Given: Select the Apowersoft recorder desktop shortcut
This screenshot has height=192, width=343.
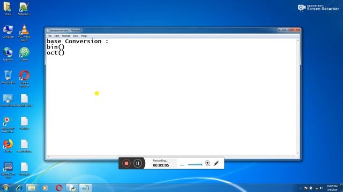Looking at the screenshot, I should click(x=8, y=124).
